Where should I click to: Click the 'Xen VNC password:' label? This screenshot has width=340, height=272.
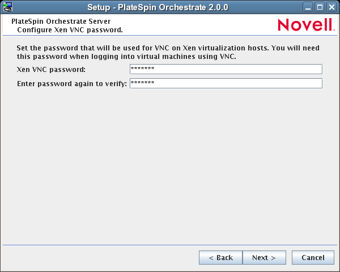coord(51,70)
